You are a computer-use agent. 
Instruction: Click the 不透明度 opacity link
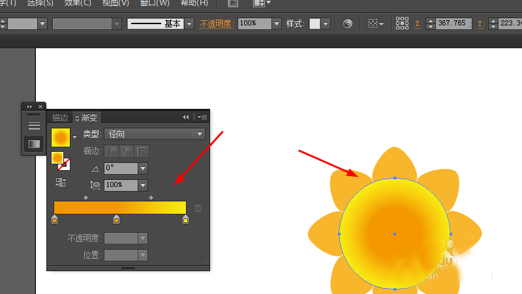(x=216, y=23)
